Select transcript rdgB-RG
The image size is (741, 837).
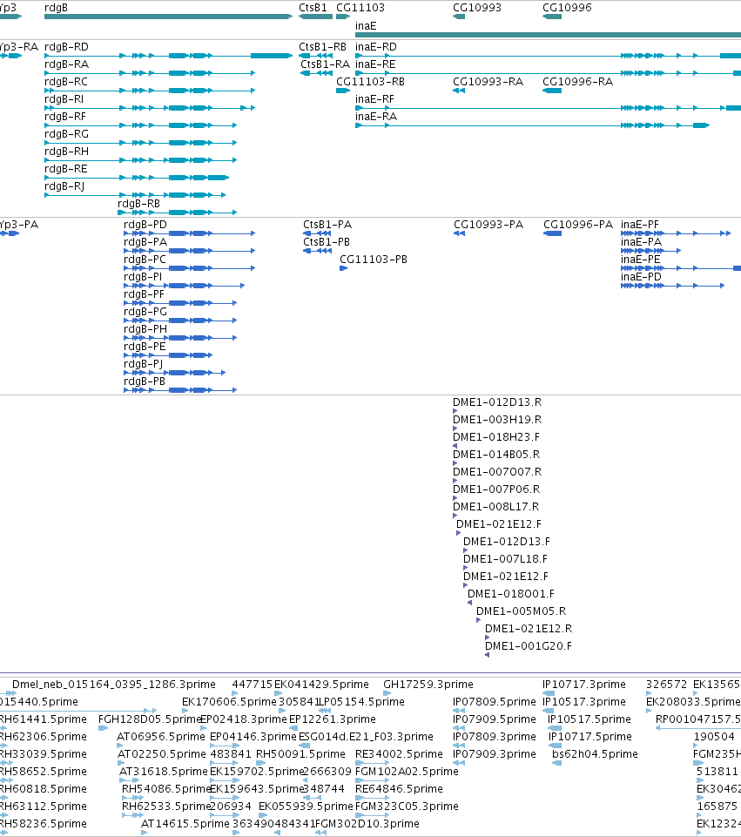(x=141, y=143)
